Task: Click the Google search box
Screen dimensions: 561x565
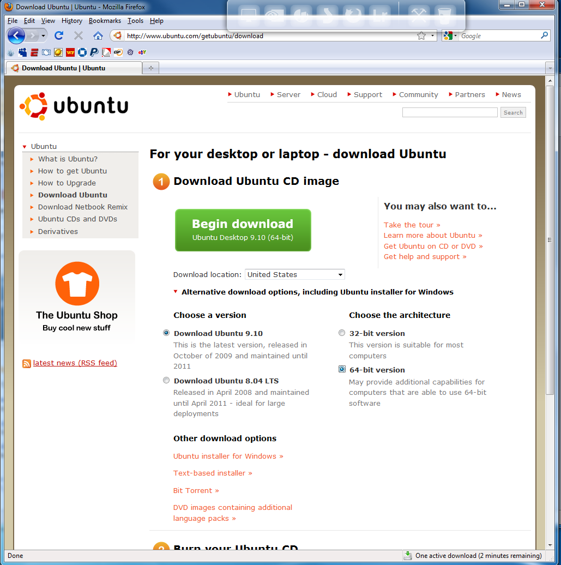Action: [x=499, y=35]
